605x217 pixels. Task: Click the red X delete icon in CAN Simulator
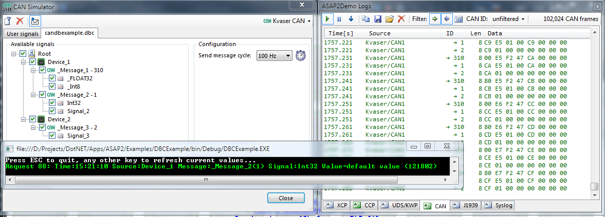click(20, 21)
